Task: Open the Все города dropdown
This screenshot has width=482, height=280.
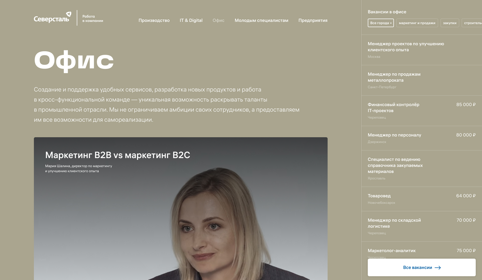Action: pos(381,23)
